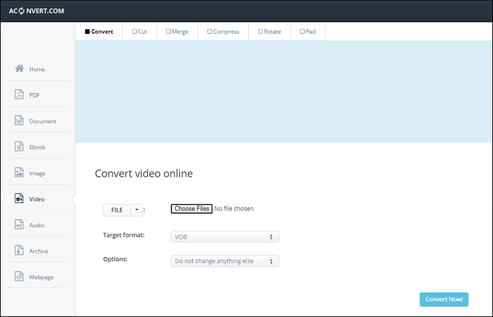The width and height of the screenshot is (493, 317).
Task: Click the PDF file icon
Action: tap(19, 94)
